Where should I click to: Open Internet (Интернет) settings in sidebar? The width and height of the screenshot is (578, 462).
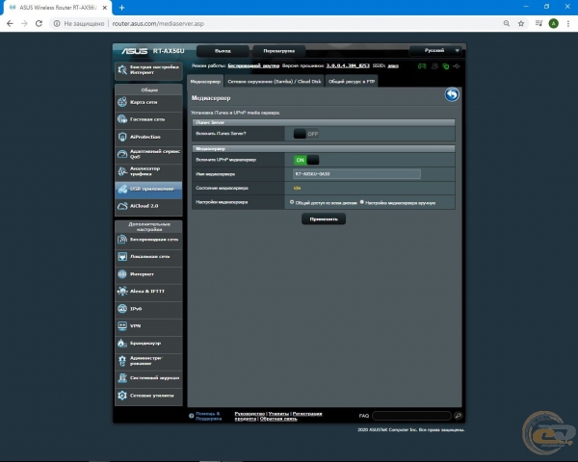pos(148,274)
